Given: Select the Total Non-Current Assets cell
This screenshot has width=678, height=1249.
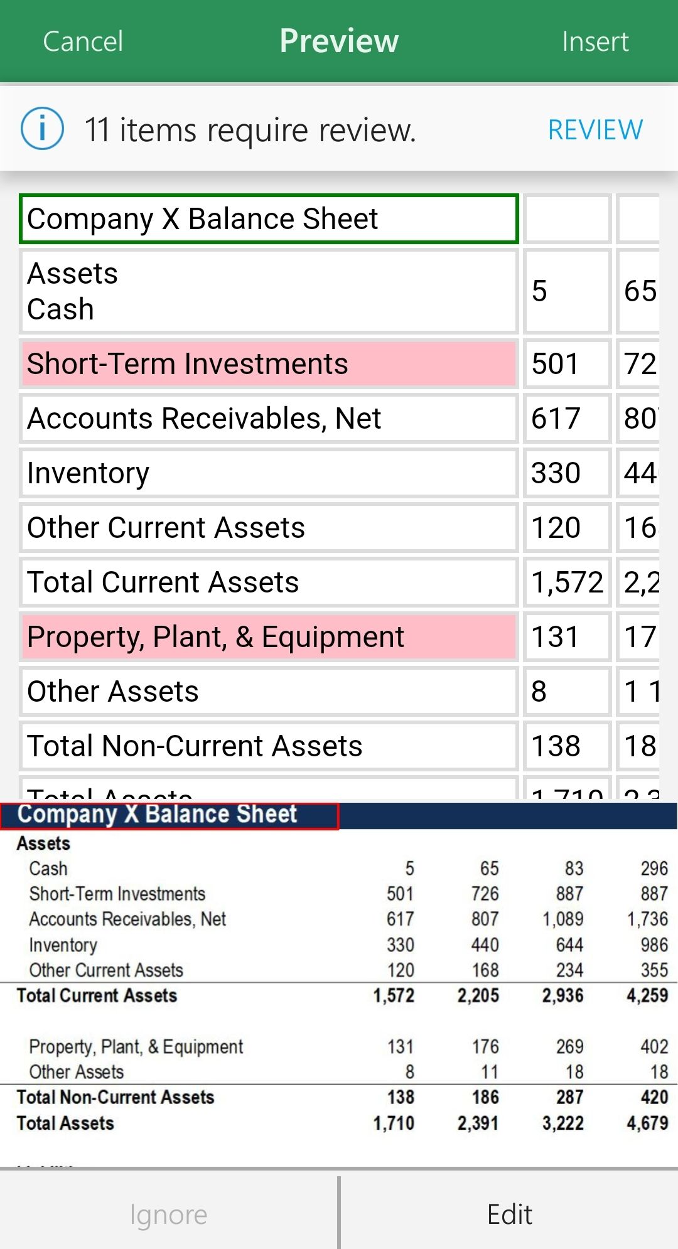Looking at the screenshot, I should (x=268, y=746).
